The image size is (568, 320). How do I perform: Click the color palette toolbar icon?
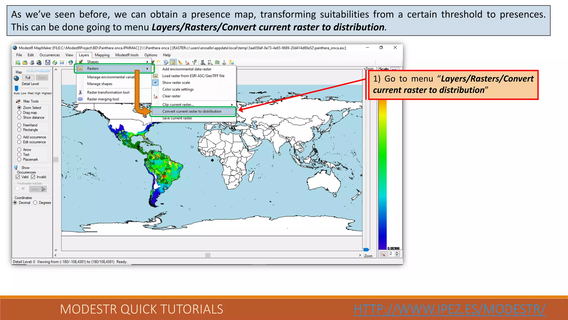166,62
